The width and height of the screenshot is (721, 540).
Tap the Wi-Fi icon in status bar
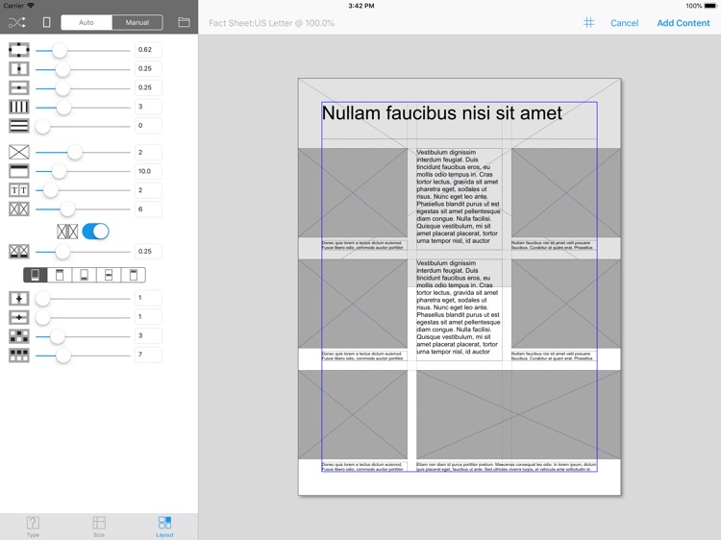point(31,6)
